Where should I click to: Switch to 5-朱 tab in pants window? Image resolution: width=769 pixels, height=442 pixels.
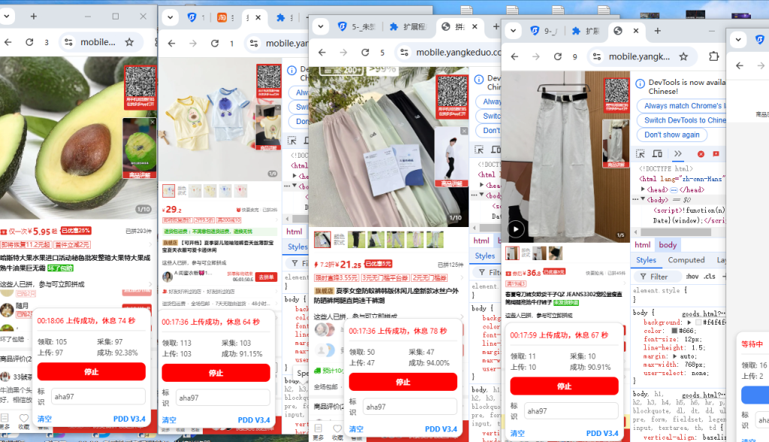click(x=357, y=26)
